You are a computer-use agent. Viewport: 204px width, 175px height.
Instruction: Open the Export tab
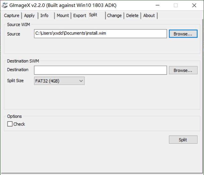80,16
